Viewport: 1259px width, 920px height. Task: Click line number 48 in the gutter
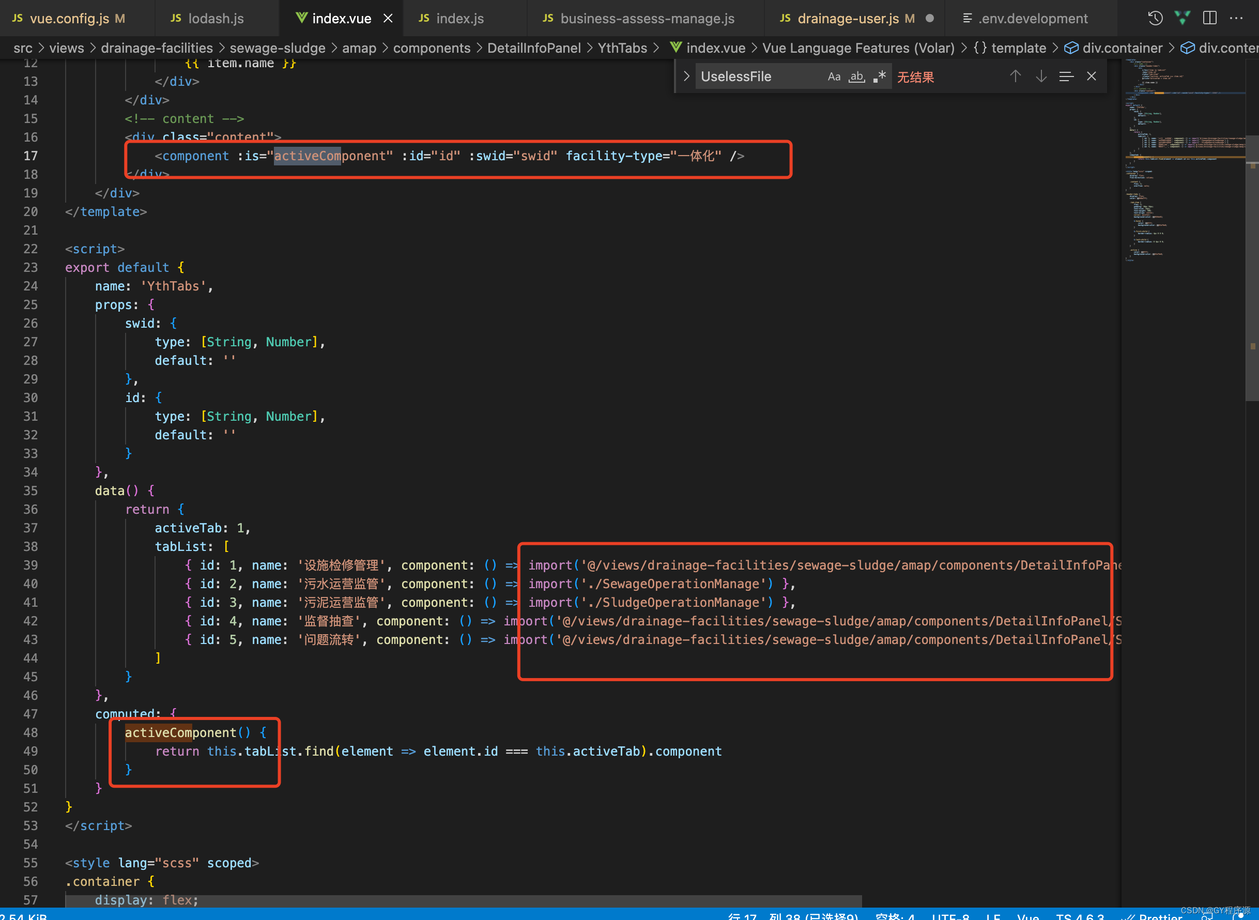(x=30, y=733)
